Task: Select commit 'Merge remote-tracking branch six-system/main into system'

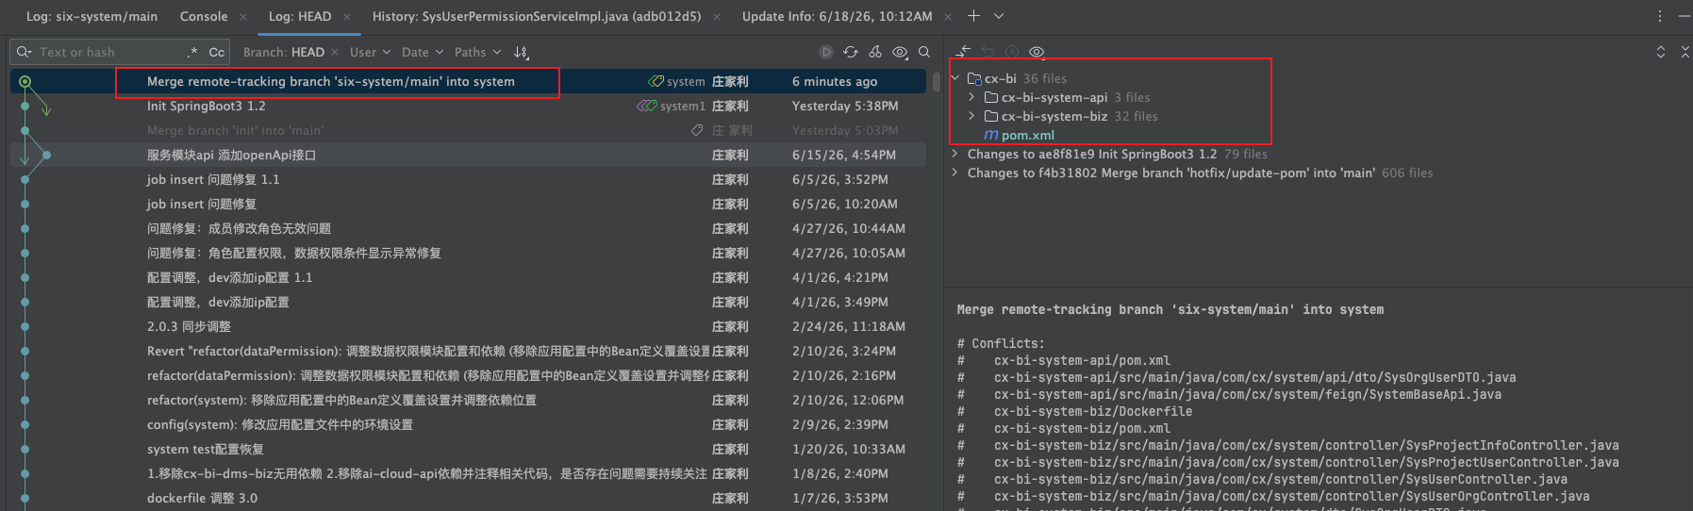Action: coord(331,82)
